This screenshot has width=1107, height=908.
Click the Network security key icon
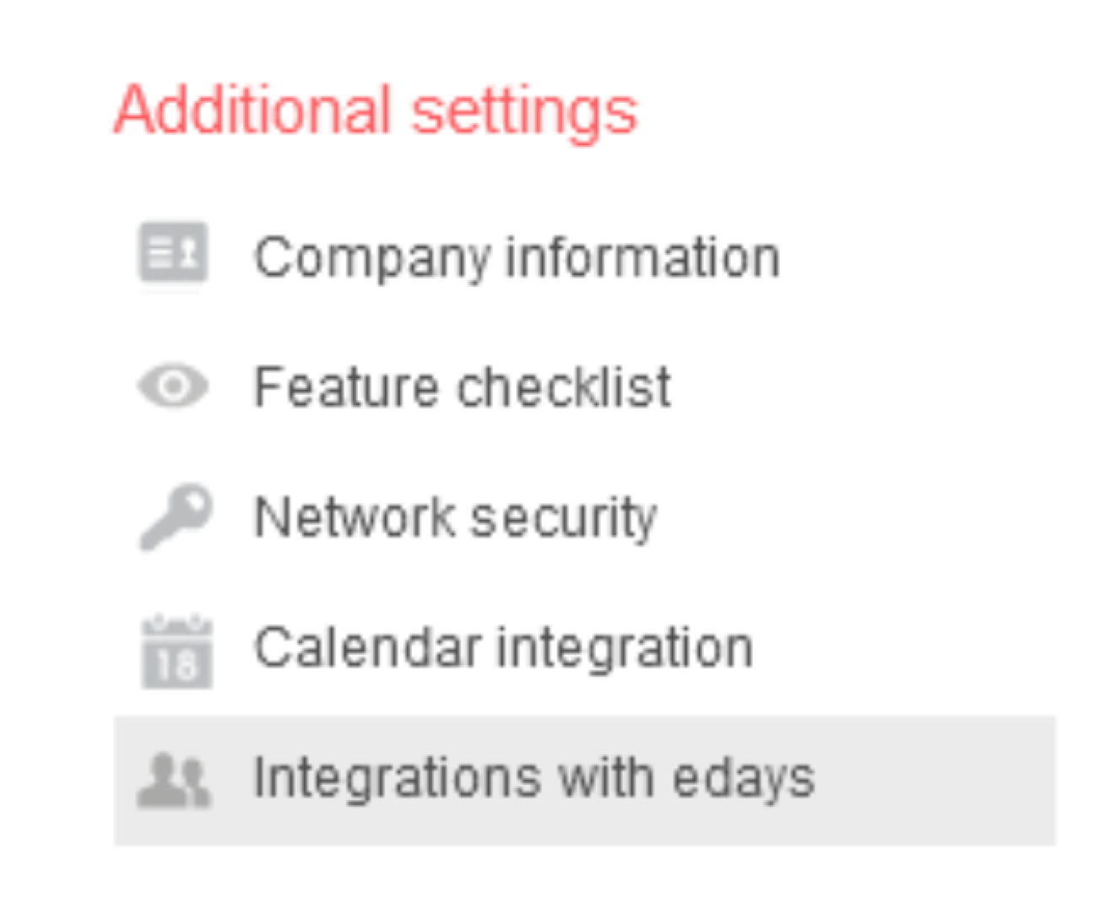click(175, 516)
